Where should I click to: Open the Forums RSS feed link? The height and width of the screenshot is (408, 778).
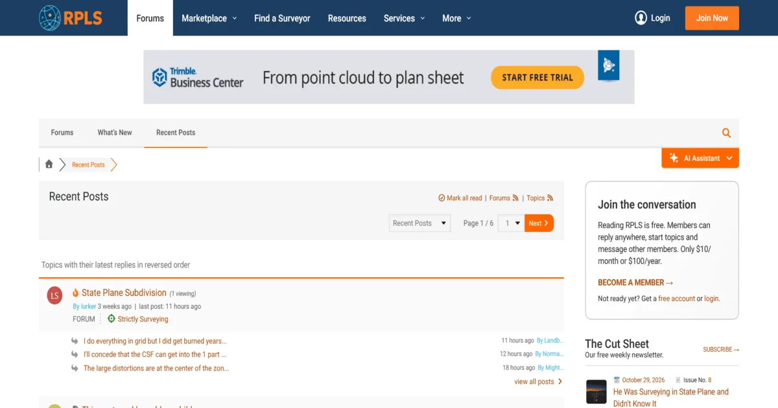point(504,198)
